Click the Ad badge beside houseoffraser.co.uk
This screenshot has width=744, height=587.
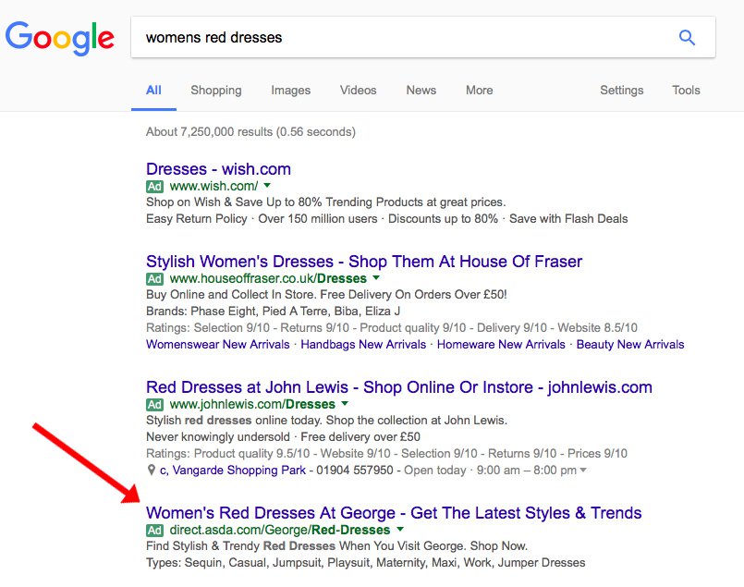coord(154,278)
